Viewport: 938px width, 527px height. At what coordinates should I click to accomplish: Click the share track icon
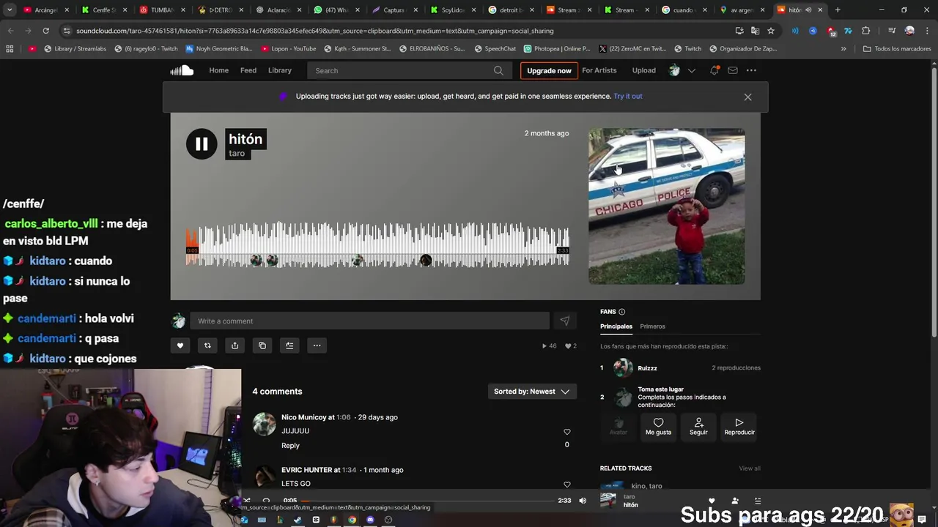pos(234,345)
